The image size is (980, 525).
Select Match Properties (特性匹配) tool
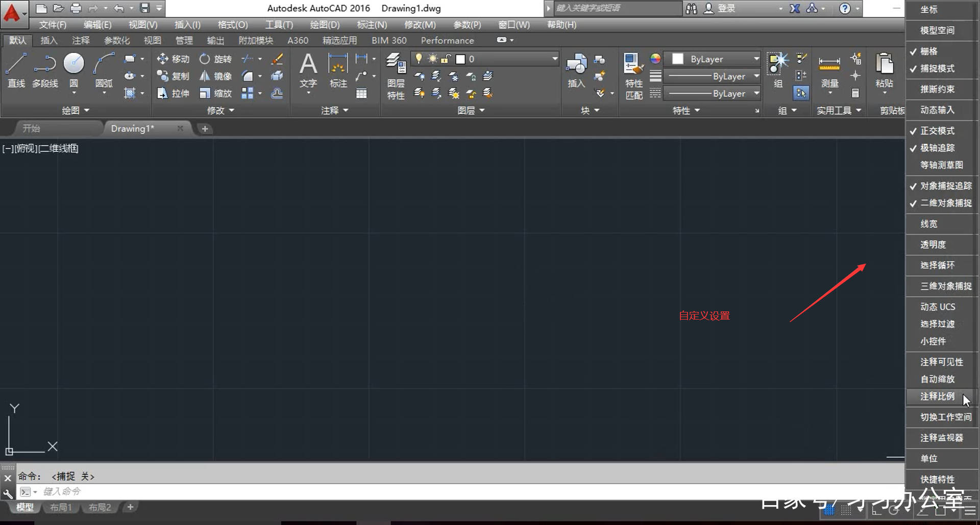click(x=633, y=75)
